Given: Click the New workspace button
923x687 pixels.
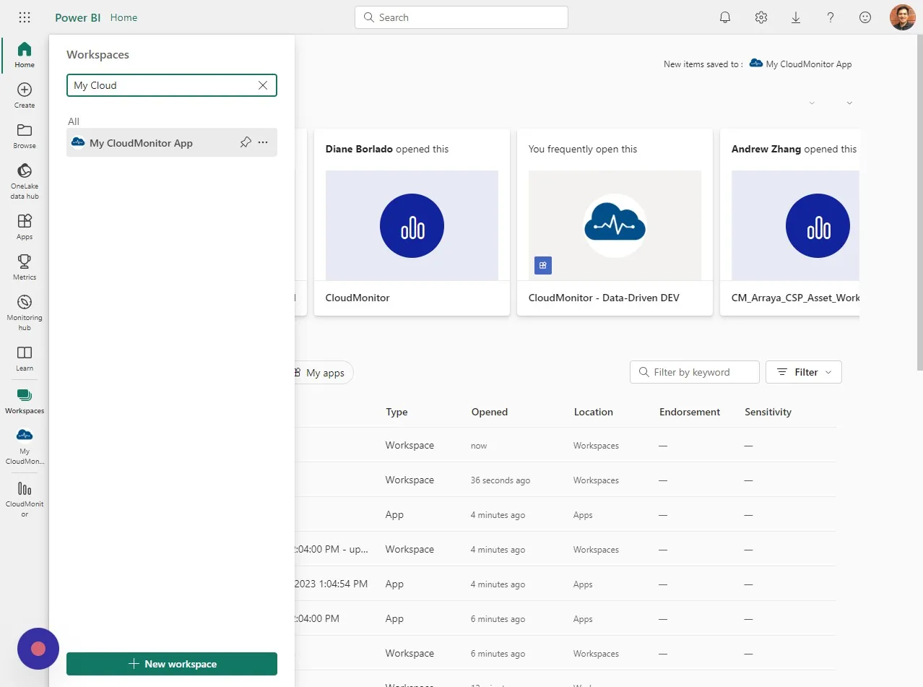Looking at the screenshot, I should pos(172,664).
